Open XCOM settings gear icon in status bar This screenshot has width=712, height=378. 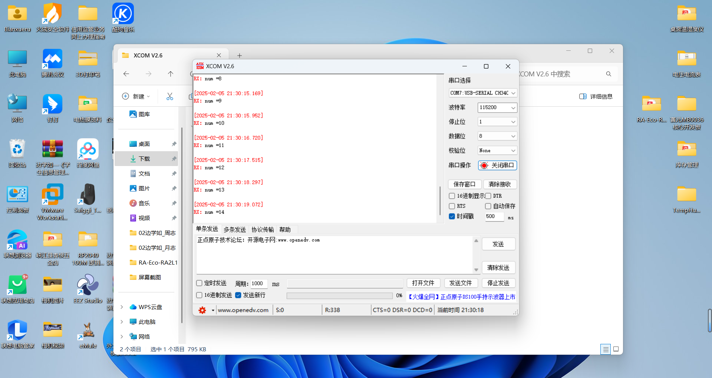point(202,310)
